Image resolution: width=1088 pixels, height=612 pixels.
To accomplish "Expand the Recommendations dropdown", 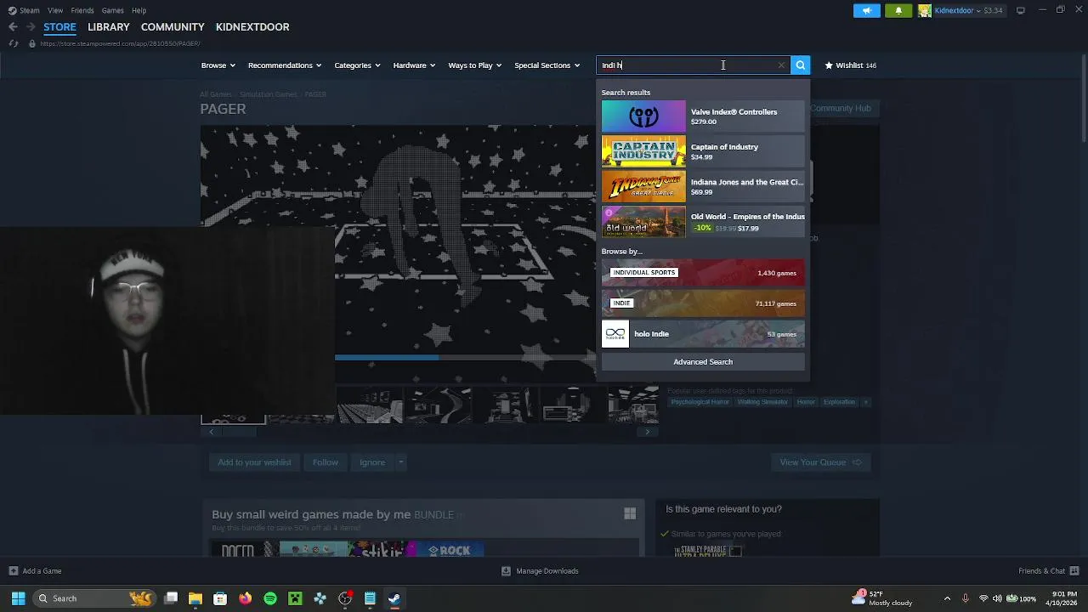I will (285, 65).
